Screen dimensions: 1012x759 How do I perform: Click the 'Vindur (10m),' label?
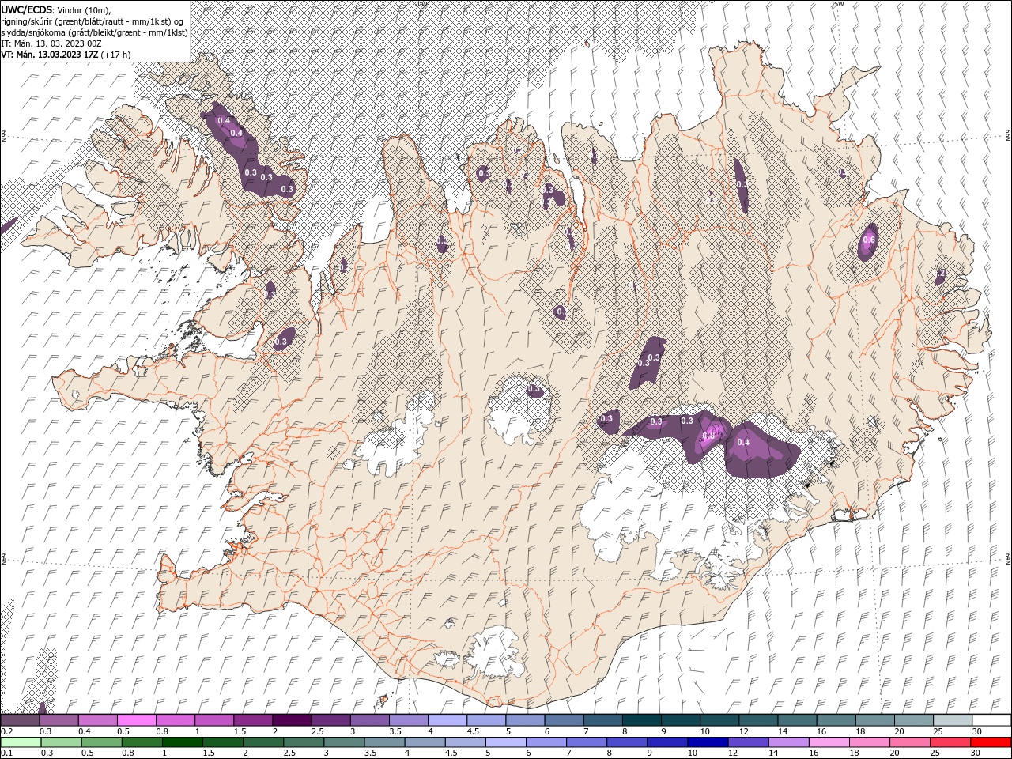click(83, 9)
